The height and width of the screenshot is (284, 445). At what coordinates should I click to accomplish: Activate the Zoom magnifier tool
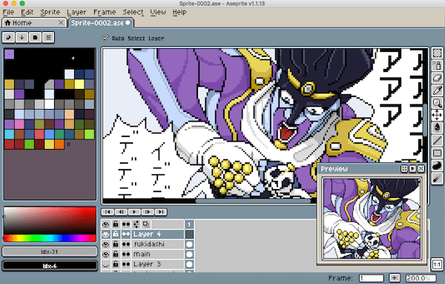437,103
